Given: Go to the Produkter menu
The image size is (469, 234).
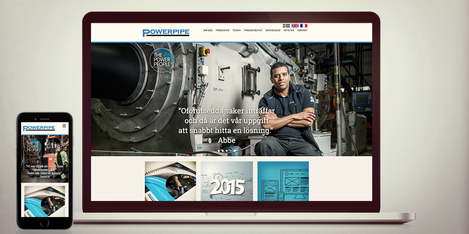Looking at the screenshot, I should click(223, 31).
